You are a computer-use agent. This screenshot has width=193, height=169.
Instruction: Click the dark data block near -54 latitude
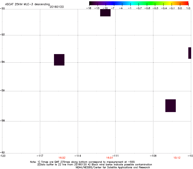click(x=59, y=60)
